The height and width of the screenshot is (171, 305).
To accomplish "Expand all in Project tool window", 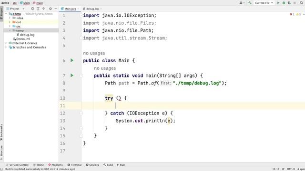I will [38, 9].
